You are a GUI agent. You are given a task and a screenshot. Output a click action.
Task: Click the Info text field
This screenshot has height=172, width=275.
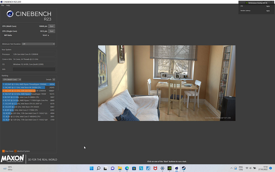pos(34,69)
